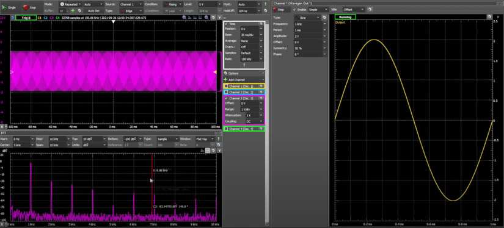504x228 pixels.
Task: Open the Samples dropdown showing Default
Action: (251, 53)
